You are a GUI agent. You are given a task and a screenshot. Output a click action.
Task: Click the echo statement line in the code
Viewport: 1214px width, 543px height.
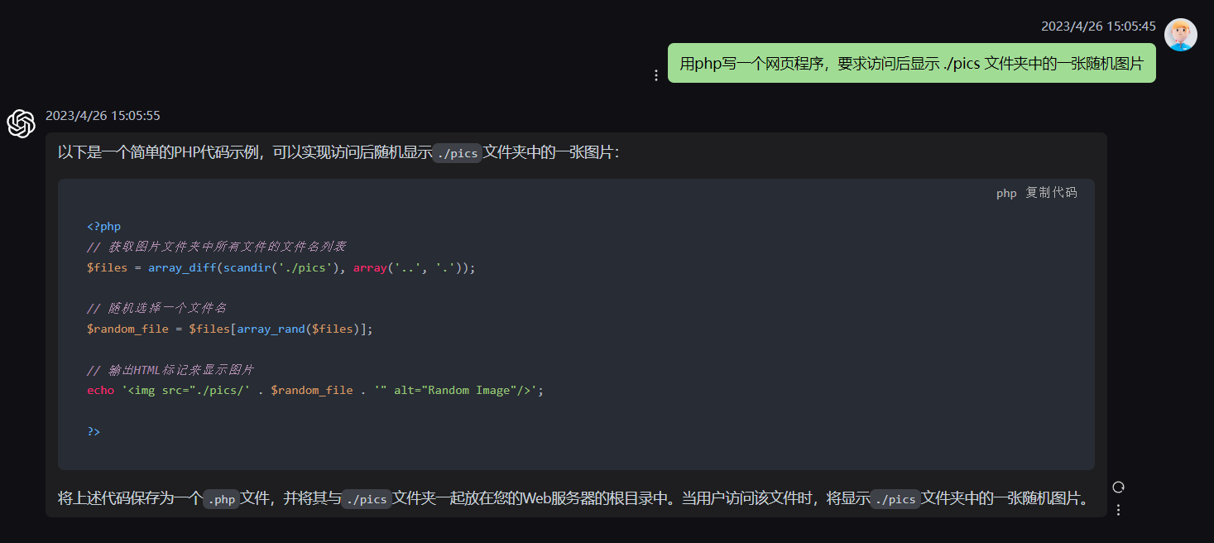pyautogui.click(x=314, y=389)
